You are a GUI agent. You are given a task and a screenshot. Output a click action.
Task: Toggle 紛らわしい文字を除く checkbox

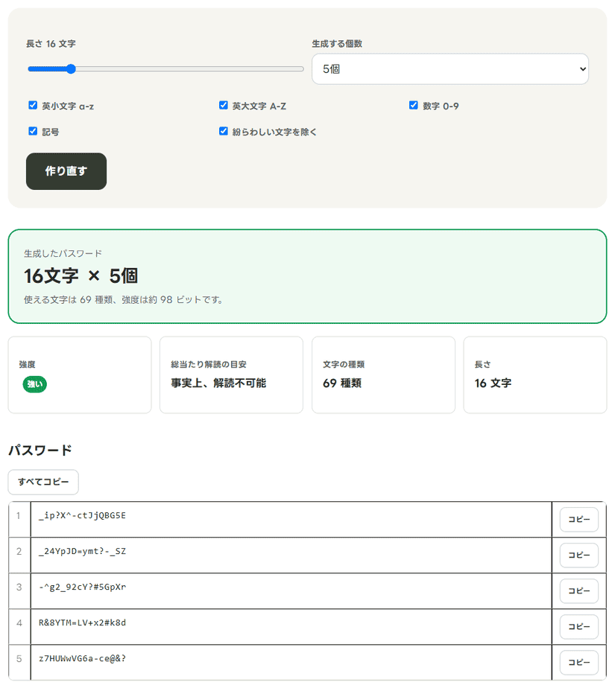[223, 131]
